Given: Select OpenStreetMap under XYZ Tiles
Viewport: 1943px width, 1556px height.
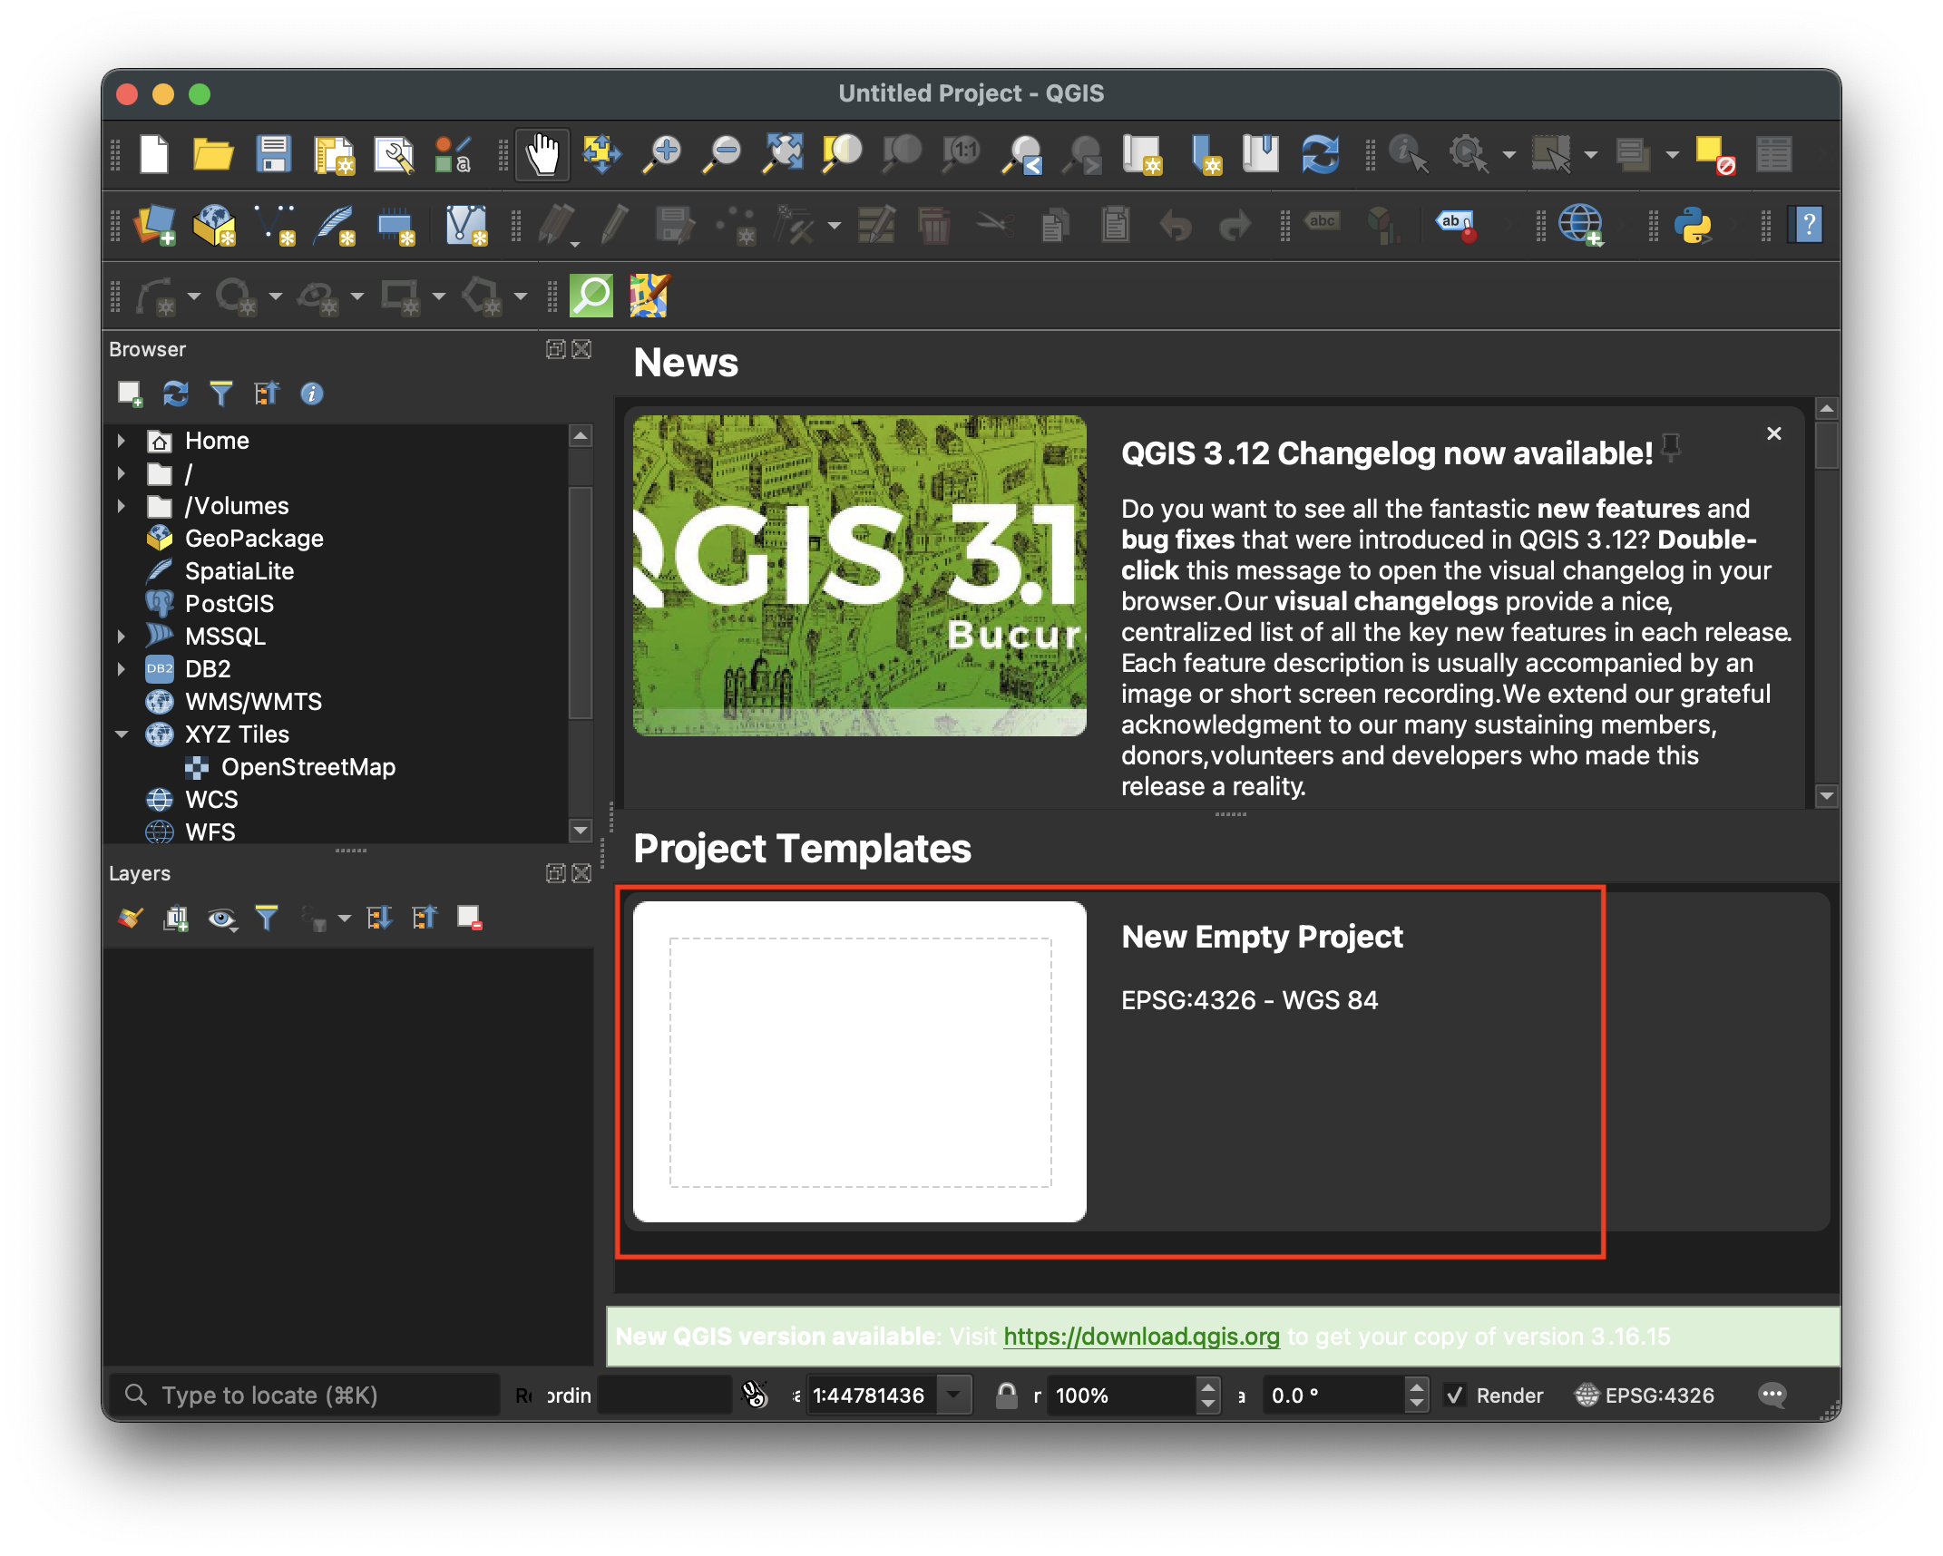Looking at the screenshot, I should 308,767.
